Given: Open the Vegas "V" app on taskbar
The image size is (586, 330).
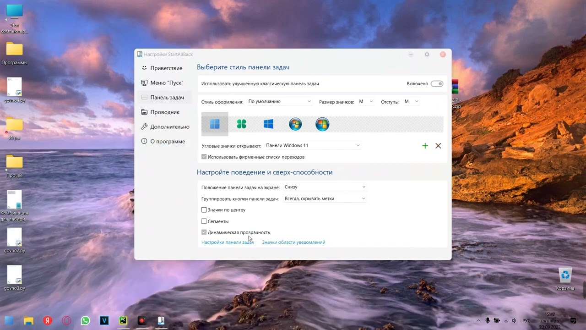Looking at the screenshot, I should 104,321.
